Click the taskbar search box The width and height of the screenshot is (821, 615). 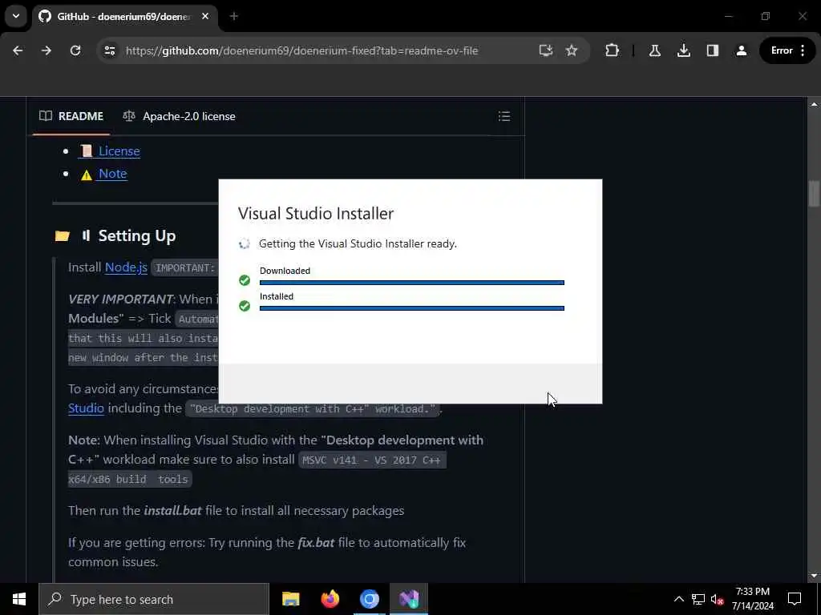(153, 599)
